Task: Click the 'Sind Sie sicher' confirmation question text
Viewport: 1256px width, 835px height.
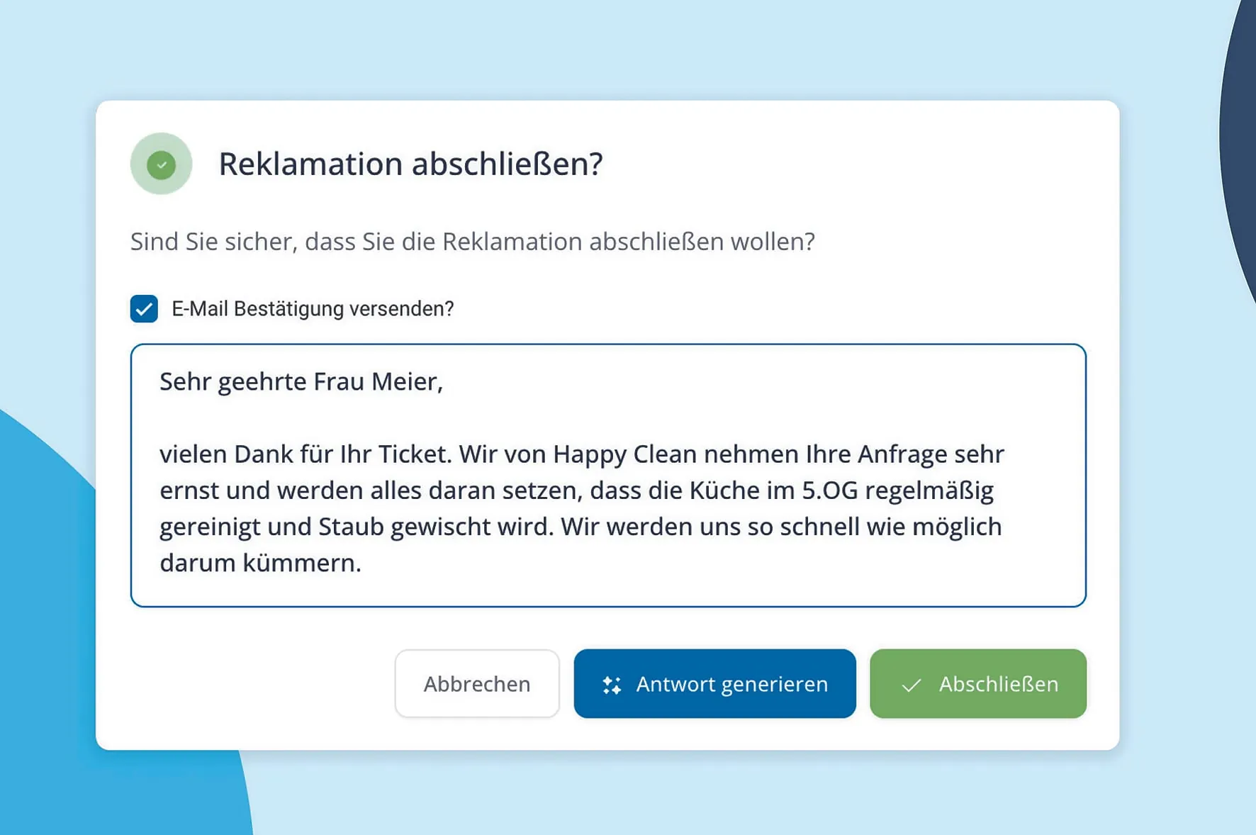Action: pos(472,242)
